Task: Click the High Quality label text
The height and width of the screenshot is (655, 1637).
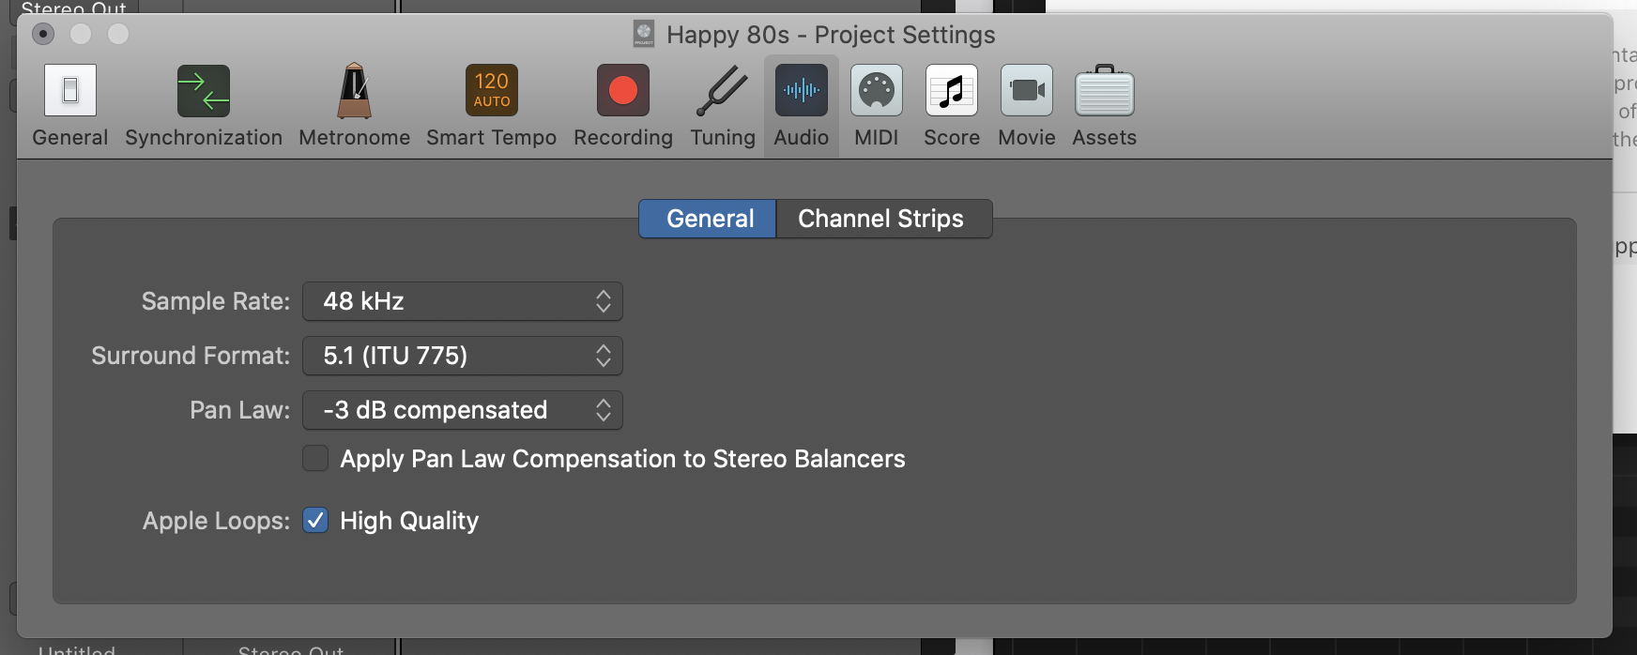Action: 409,521
